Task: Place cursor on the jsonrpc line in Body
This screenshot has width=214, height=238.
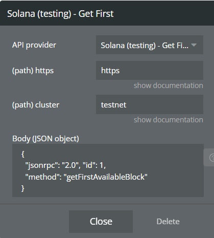Action: [65, 165]
